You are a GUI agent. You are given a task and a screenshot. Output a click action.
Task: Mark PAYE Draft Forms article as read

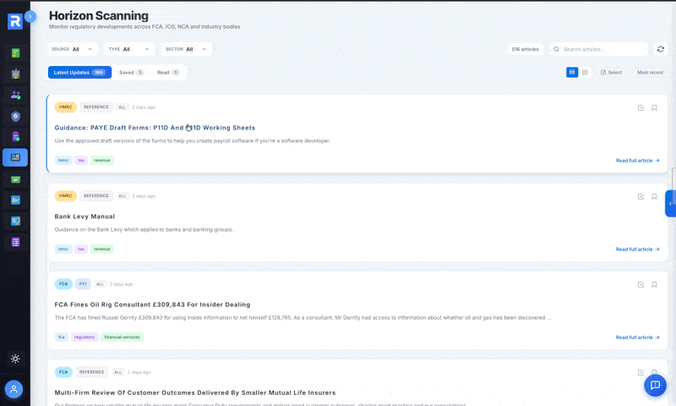(x=641, y=108)
